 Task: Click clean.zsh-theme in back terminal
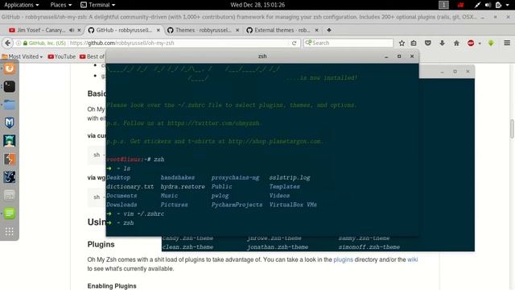coord(187,247)
